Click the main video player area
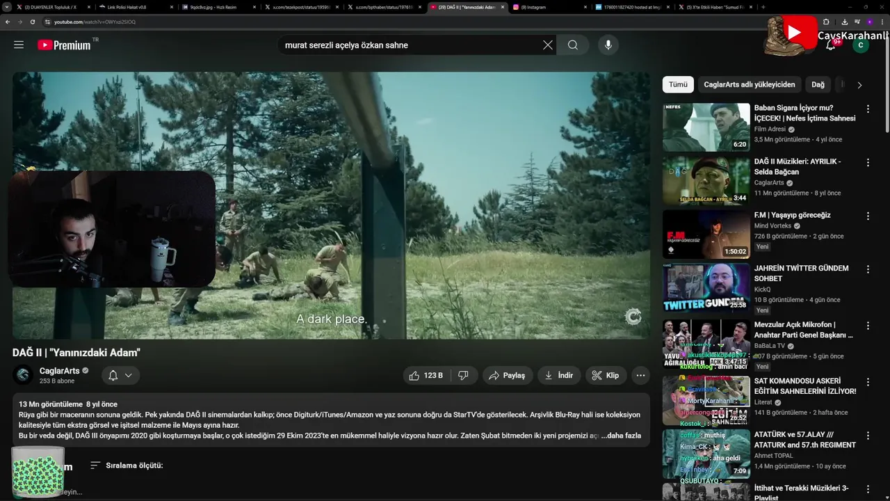Image resolution: width=890 pixels, height=501 pixels. pos(331,205)
